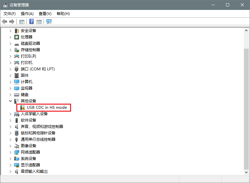Viewport: 250px width, 183px height.
Task: Click the Back arrow toolbar button
Action: (4, 21)
